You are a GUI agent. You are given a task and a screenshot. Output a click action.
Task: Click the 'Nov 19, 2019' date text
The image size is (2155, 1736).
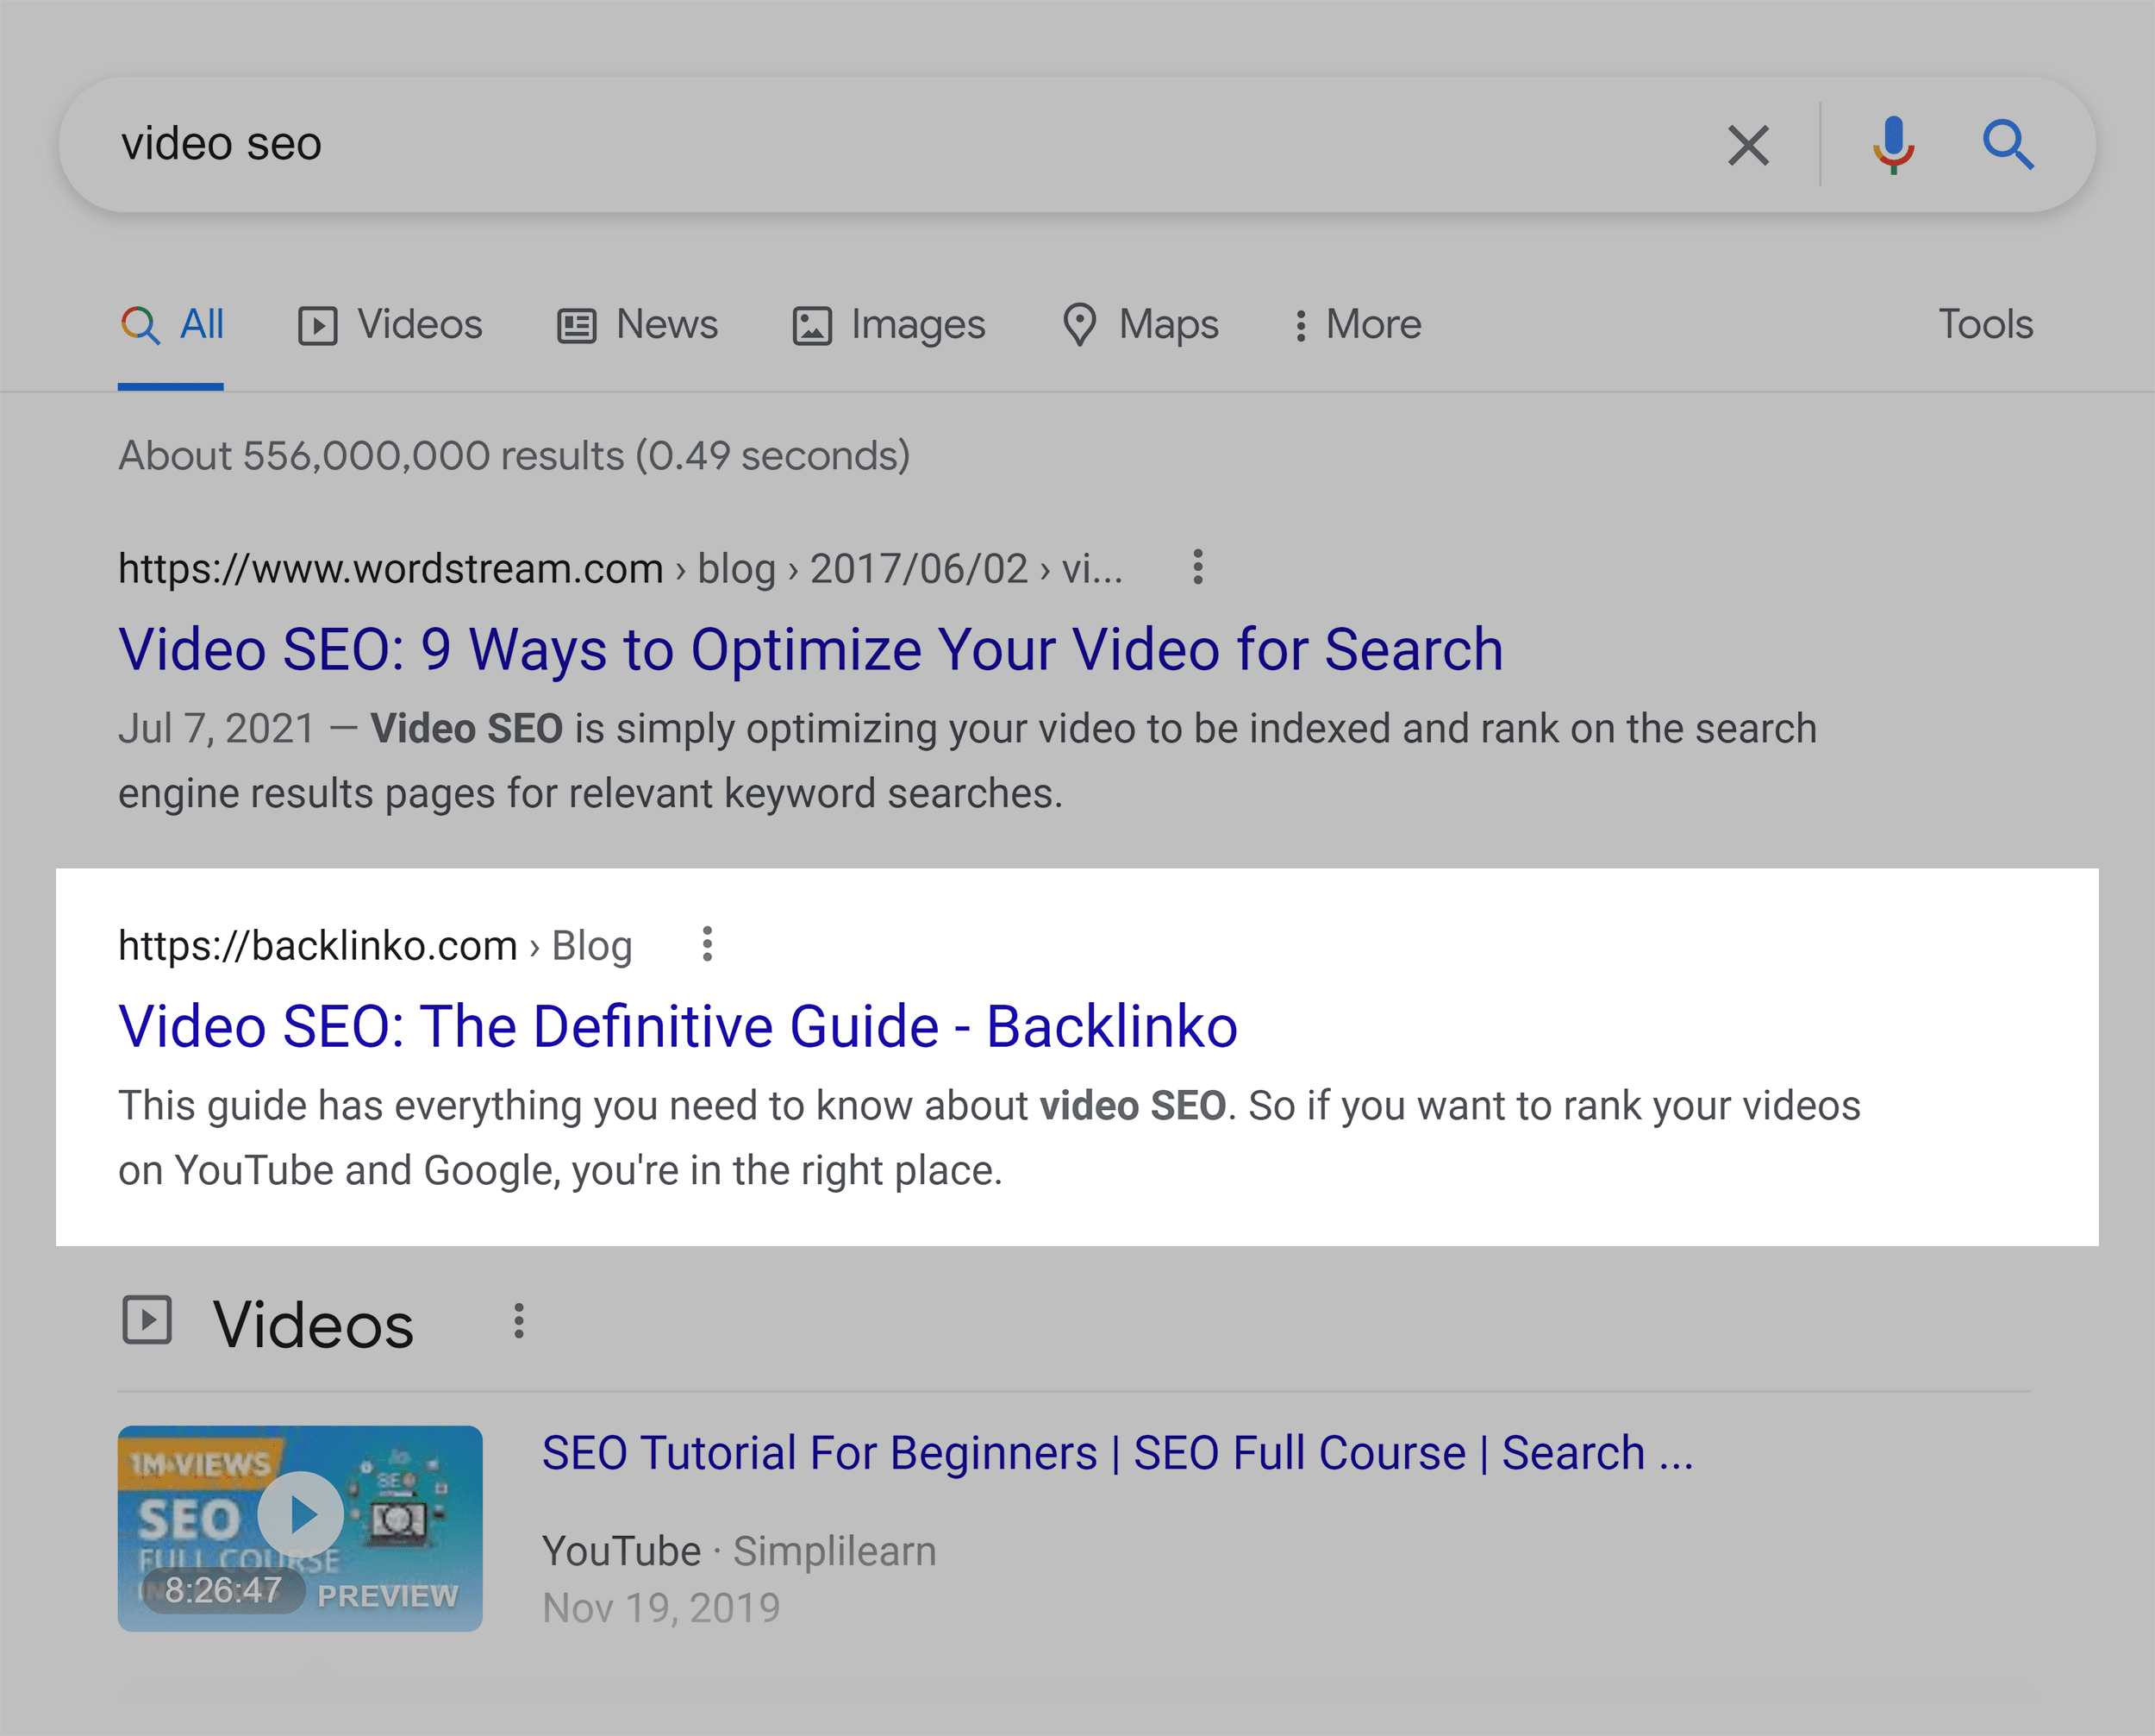pyautogui.click(x=660, y=1608)
